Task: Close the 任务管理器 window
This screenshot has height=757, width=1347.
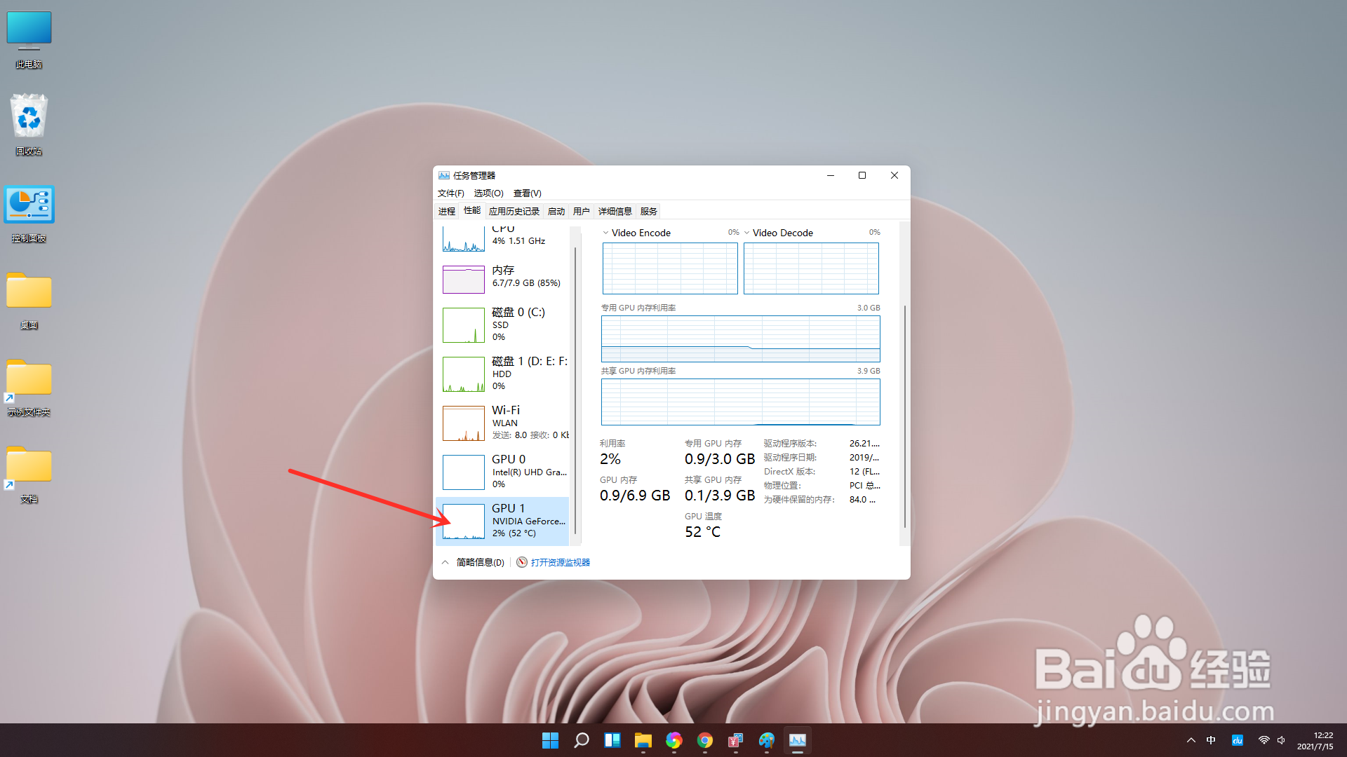Action: pos(894,175)
